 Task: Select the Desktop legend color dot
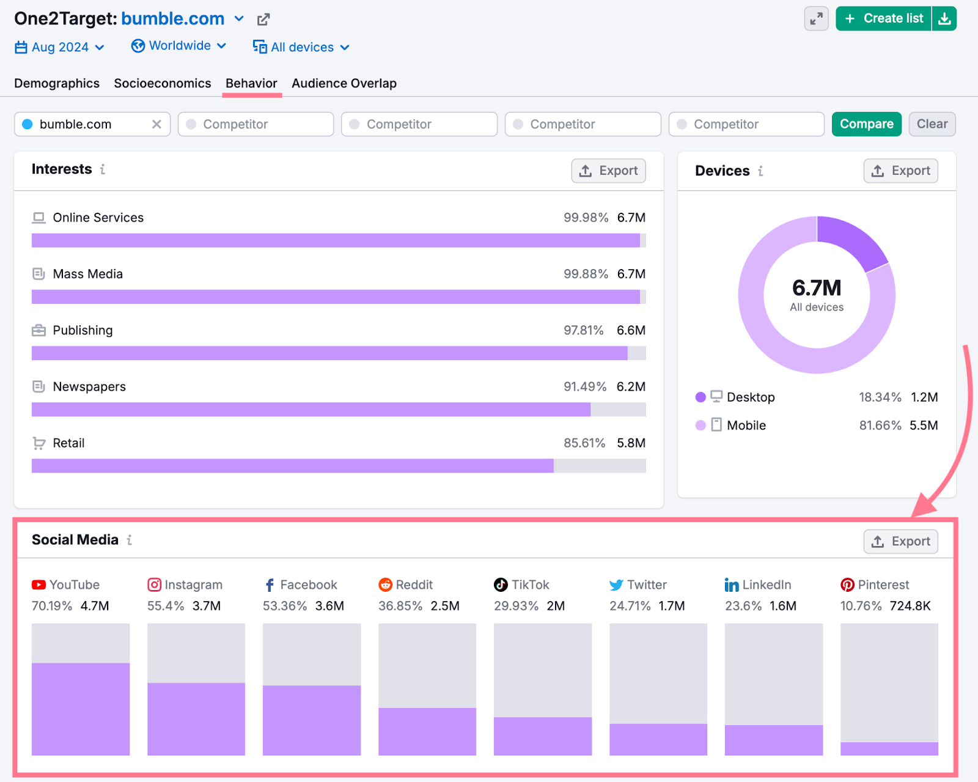(700, 397)
